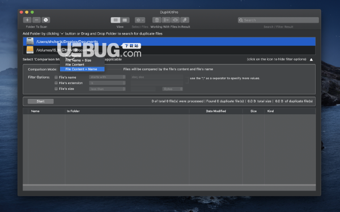Viewport: 340px width, 212px height.
Task: Click the yellow drive icon of second folder
Action: [30, 50]
